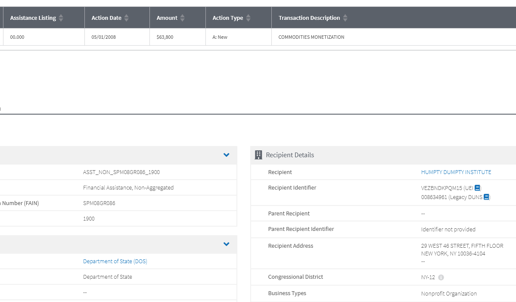
Task: Select the UEI value VEZBNDKPQM15
Action: (441, 188)
